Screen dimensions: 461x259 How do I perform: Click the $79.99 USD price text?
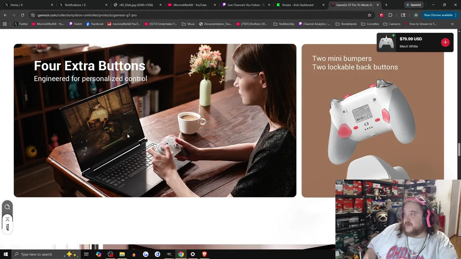(411, 39)
